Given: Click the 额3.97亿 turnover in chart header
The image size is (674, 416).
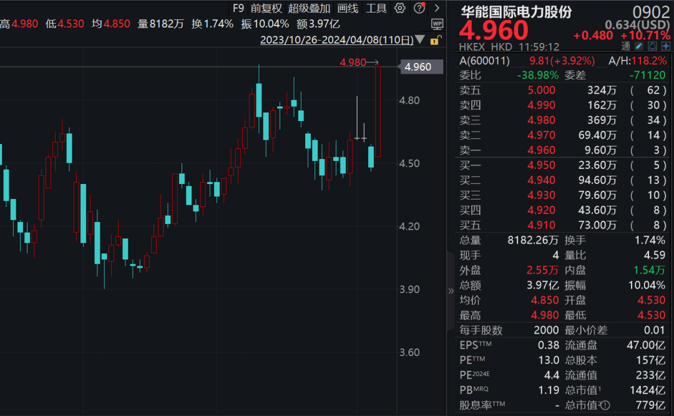Looking at the screenshot, I should click(x=318, y=24).
